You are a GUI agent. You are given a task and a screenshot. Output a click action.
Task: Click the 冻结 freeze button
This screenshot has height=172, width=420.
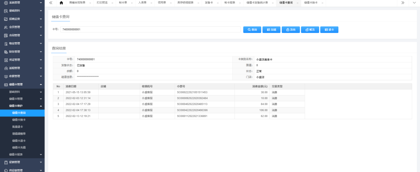tap(291, 30)
